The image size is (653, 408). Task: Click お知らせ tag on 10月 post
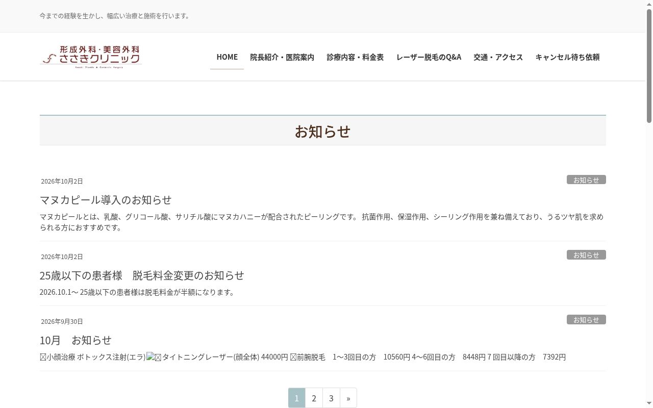click(586, 319)
